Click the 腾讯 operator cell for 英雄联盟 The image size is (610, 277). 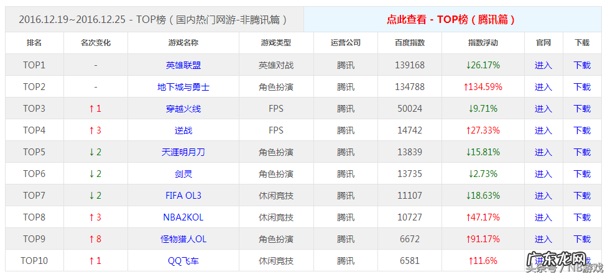pos(346,65)
